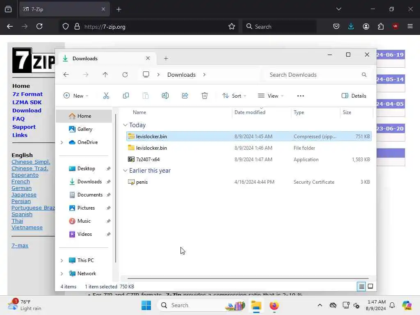Reload the 7-zip.org page in Firefox
This screenshot has height=315, width=420.
(x=39, y=26)
